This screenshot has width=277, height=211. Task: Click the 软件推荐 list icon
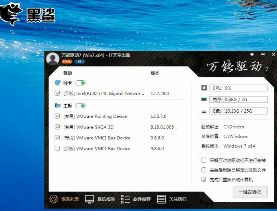pos(125,199)
